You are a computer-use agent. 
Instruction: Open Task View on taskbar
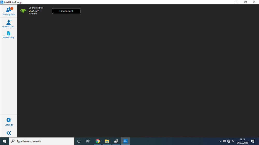click(x=88, y=141)
